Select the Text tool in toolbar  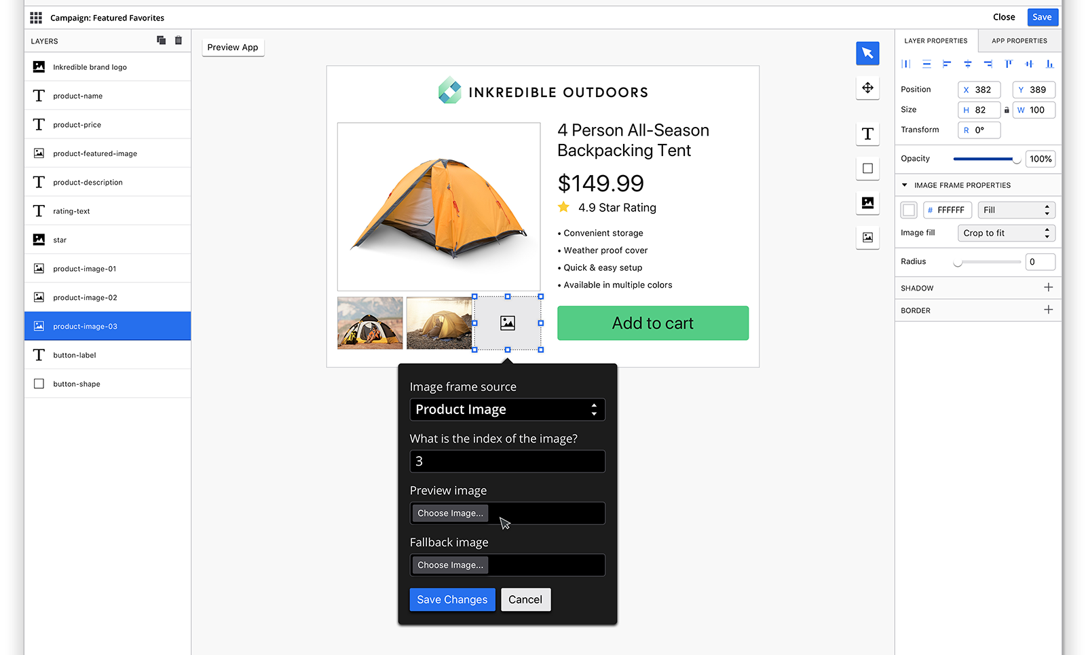click(x=867, y=134)
